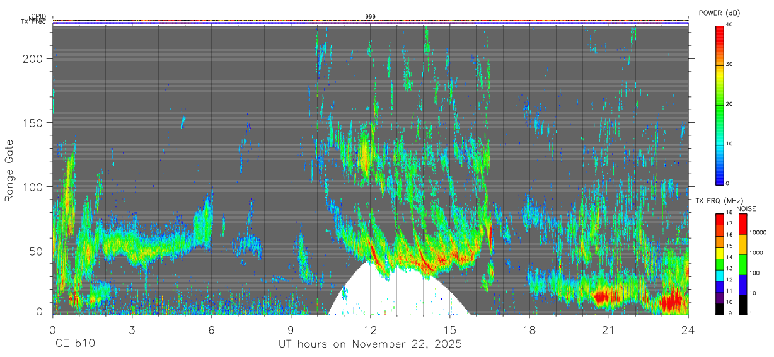Click the 200 range gate tick label
Viewport: 774px width, 357px height.
click(34, 59)
